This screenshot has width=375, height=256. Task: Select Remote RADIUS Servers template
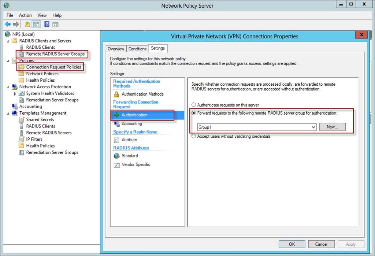click(49, 133)
